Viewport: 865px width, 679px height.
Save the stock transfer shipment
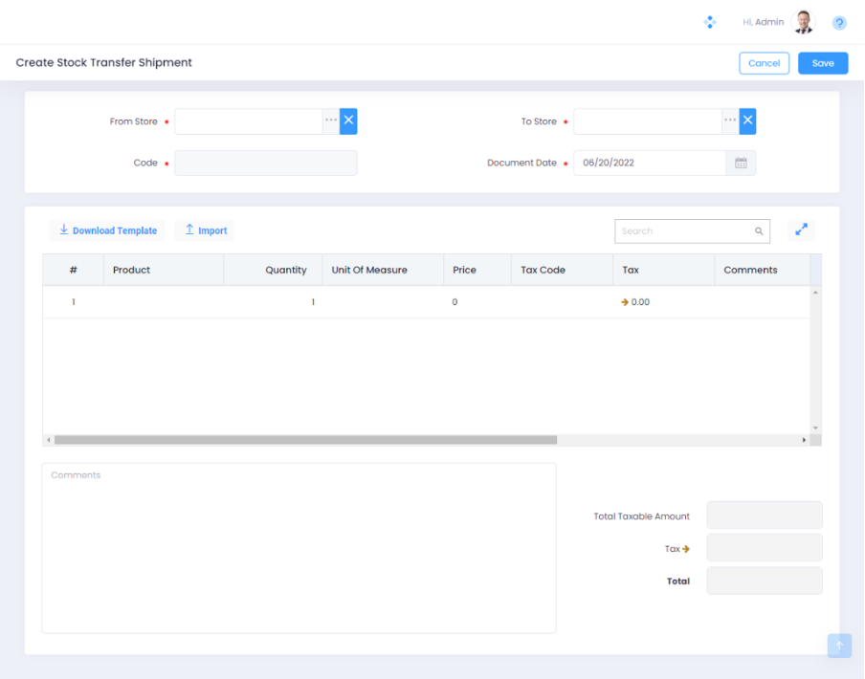coord(823,63)
